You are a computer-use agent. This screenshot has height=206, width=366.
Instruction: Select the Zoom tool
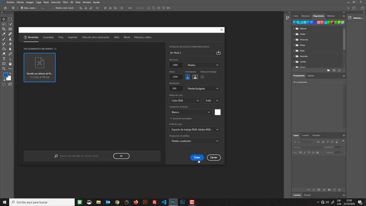(x=4, y=69)
